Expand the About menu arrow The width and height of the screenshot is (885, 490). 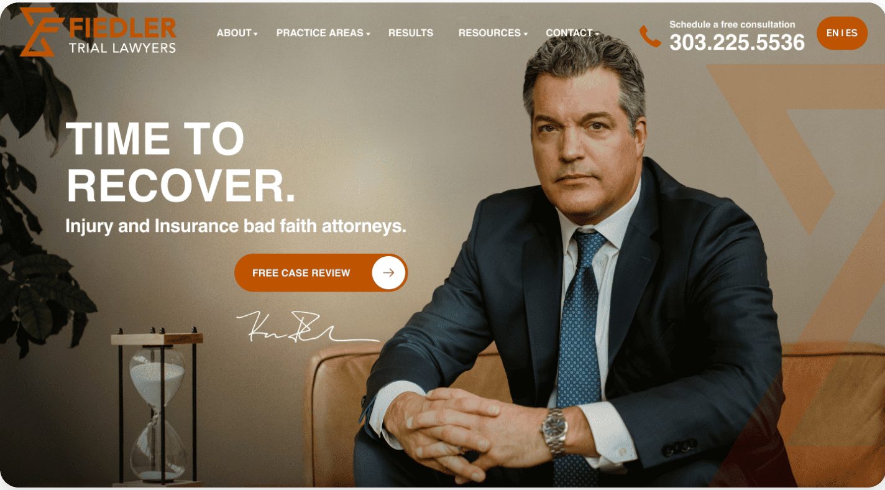point(255,34)
